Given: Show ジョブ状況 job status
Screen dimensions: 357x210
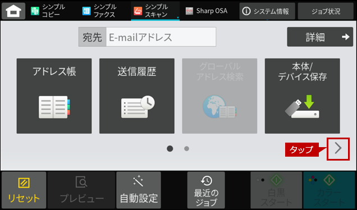Looking at the screenshot, I should [326, 11].
